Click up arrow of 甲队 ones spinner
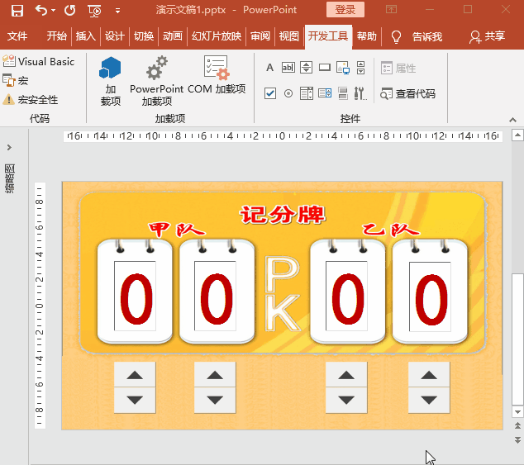The image size is (524, 465). tap(215, 375)
